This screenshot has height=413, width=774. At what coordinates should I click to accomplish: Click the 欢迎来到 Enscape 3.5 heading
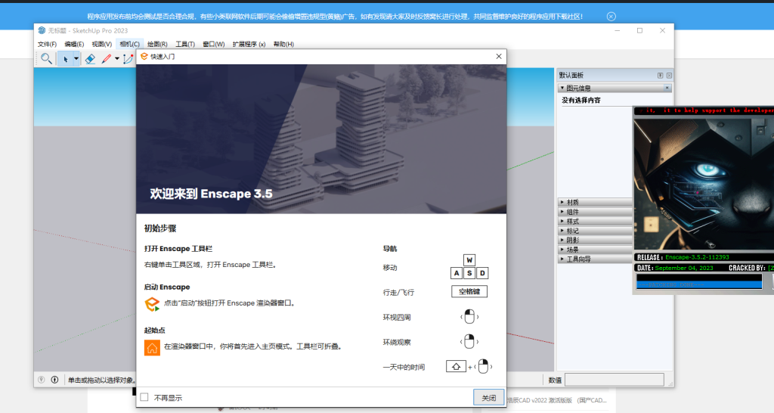point(212,194)
